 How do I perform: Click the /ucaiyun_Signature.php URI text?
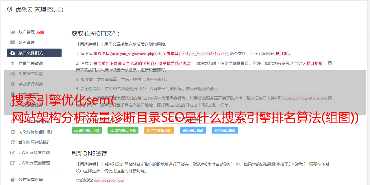point(305,98)
